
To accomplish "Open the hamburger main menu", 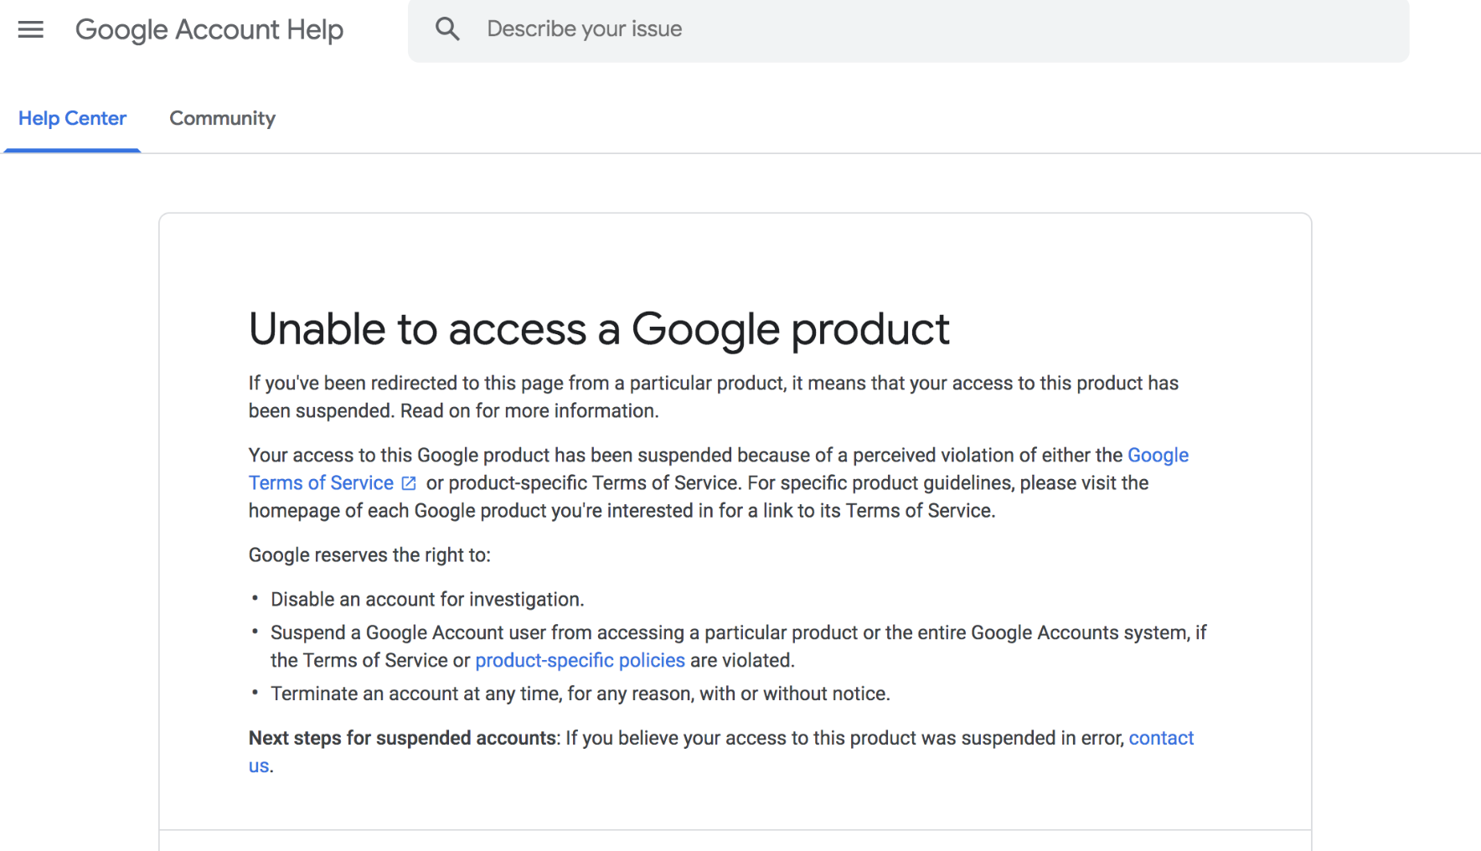I will (x=31, y=29).
